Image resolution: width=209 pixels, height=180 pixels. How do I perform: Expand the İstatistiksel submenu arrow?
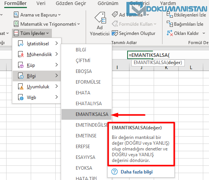coord(56,43)
